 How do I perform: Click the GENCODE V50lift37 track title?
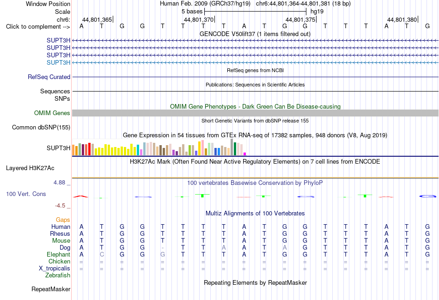(255, 34)
